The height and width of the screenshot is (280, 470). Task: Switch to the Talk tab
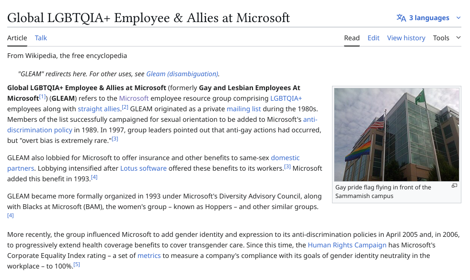coord(41,38)
